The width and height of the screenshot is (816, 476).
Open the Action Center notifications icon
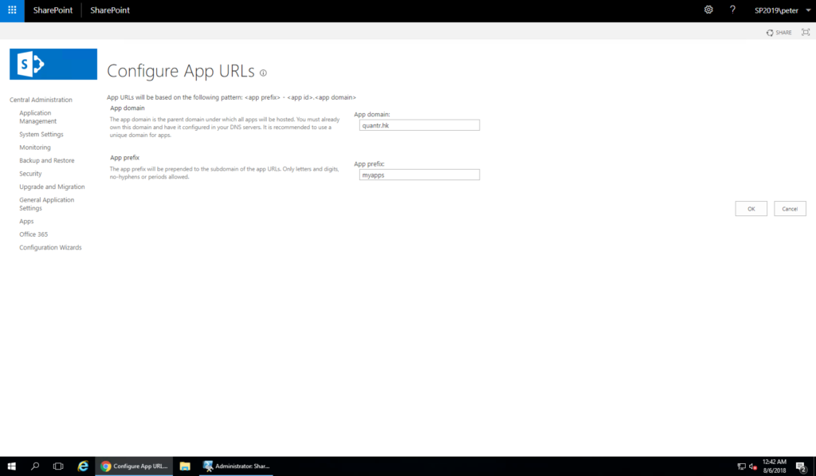tap(802, 466)
